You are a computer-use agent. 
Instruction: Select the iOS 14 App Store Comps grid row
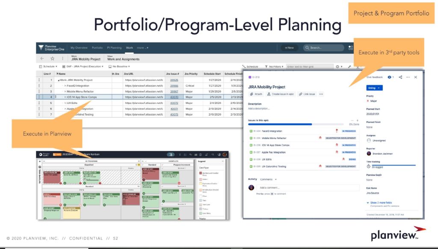point(140,97)
